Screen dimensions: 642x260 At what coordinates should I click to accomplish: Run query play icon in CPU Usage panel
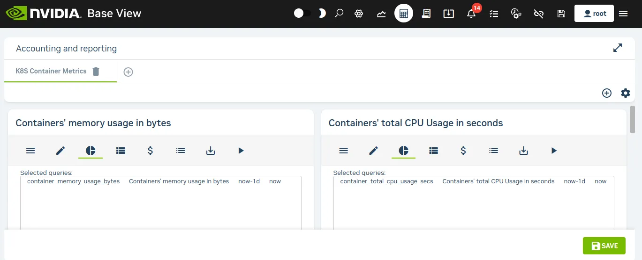point(554,151)
